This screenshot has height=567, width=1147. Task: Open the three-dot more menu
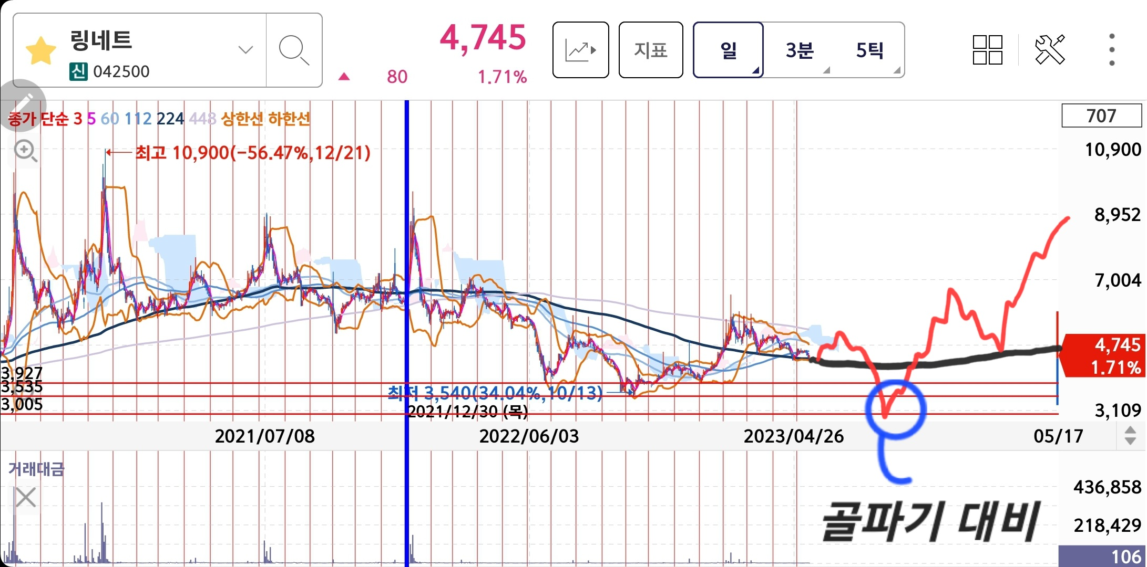(1112, 50)
